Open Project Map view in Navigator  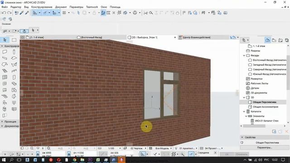point(268,40)
